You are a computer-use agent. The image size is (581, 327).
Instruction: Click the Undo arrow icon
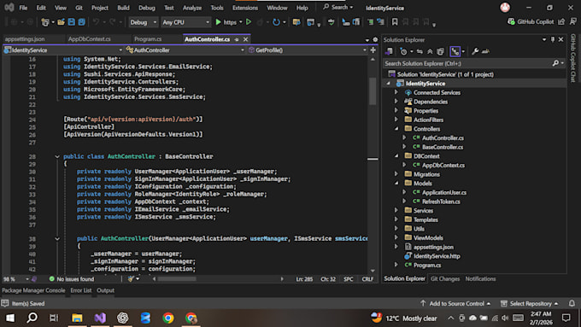[96, 22]
